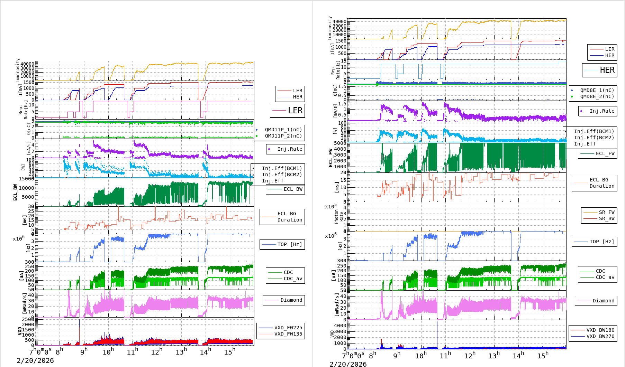Click the TOP [Hz] legend in right plot
625x367 pixels.
[x=594, y=242]
